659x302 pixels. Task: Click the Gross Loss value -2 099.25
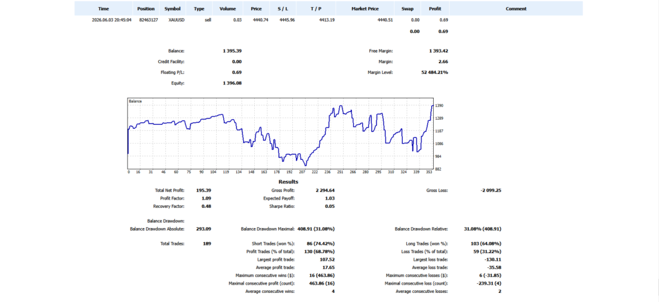[x=490, y=190]
